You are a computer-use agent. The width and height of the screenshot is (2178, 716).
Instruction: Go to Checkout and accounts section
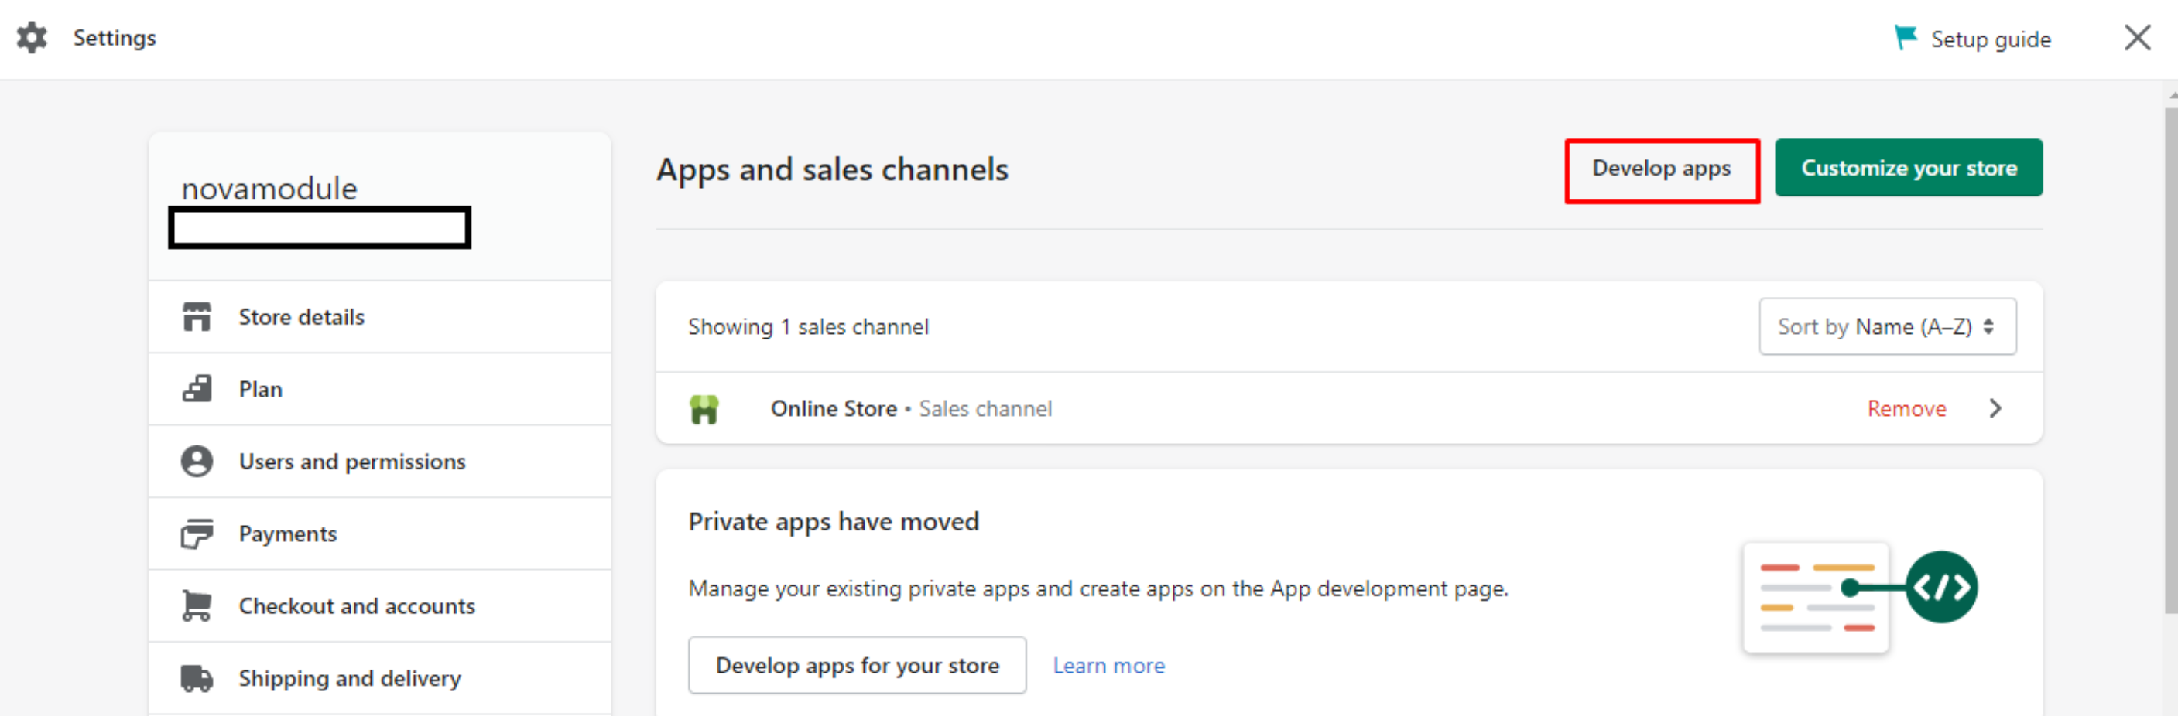tap(356, 606)
